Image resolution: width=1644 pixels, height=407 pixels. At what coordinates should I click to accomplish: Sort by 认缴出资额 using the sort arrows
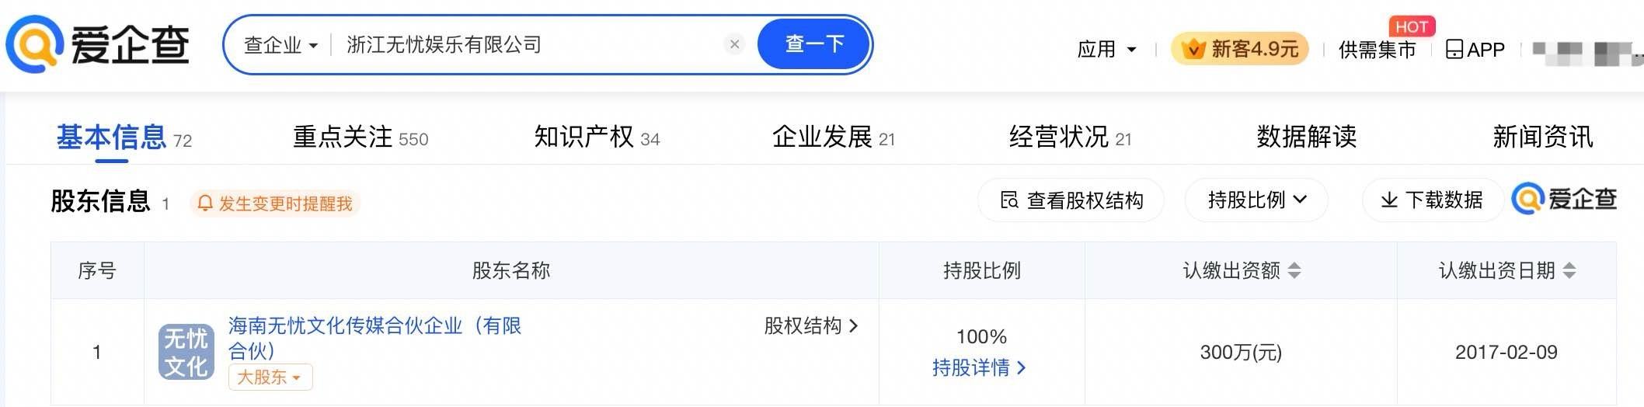click(x=1294, y=270)
